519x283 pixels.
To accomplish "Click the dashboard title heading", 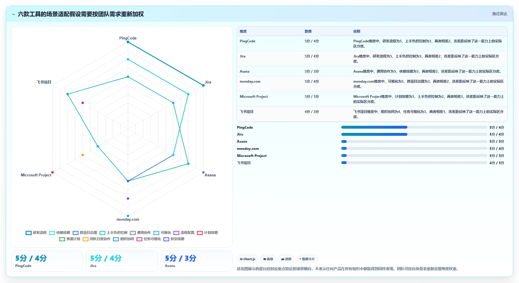I will (x=81, y=14).
